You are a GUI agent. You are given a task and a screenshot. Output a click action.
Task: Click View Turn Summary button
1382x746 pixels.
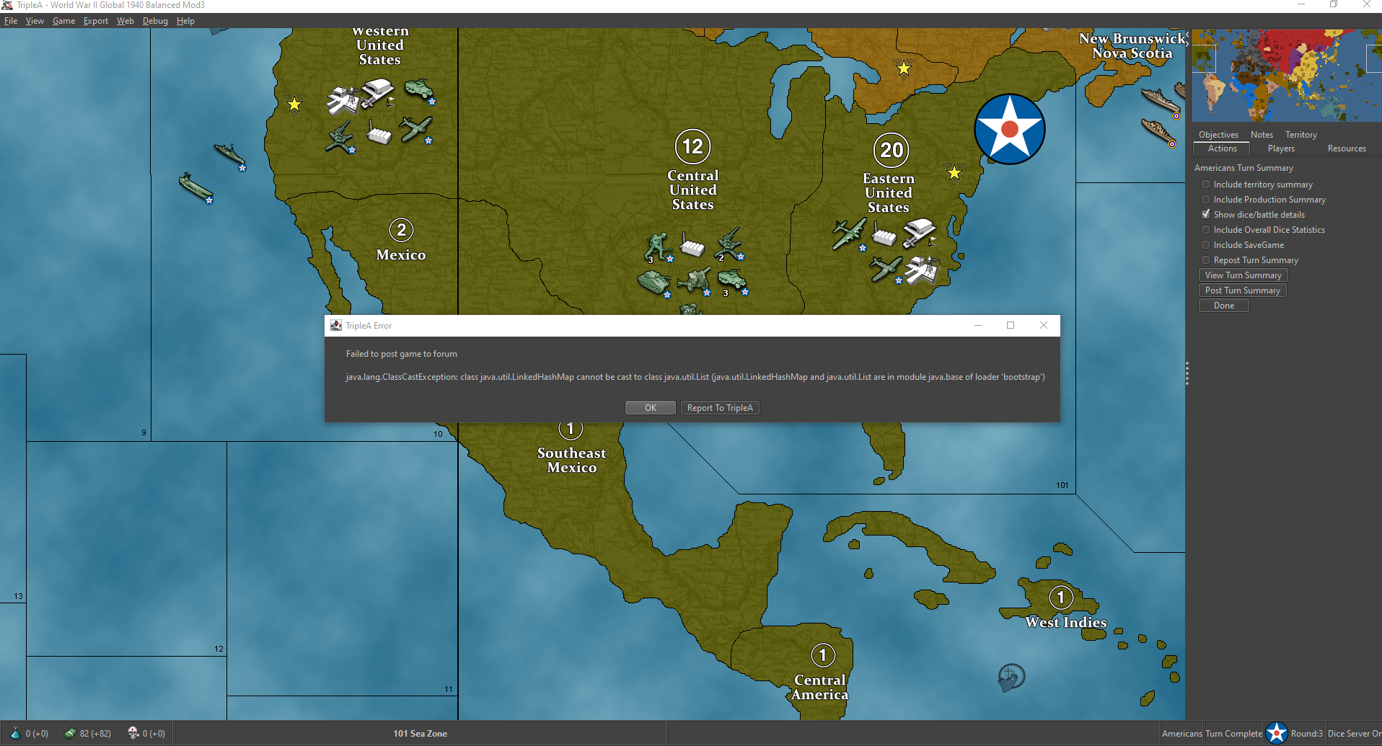pos(1243,275)
